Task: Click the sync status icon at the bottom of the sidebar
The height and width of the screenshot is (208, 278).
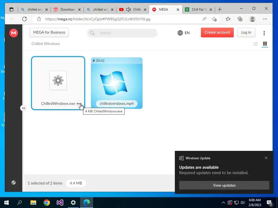Action: pyautogui.click(x=14, y=183)
